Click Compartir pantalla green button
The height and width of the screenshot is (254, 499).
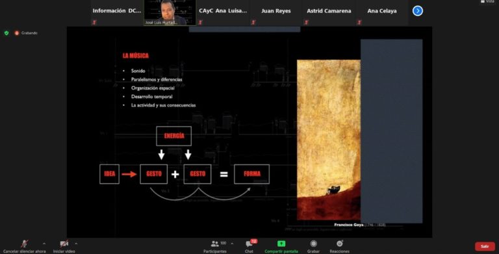(x=281, y=247)
